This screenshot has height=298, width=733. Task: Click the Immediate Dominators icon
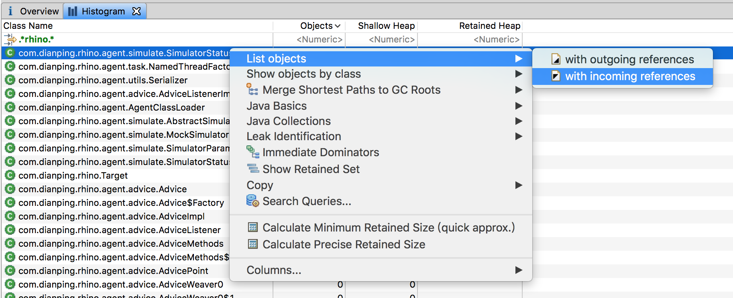point(252,152)
